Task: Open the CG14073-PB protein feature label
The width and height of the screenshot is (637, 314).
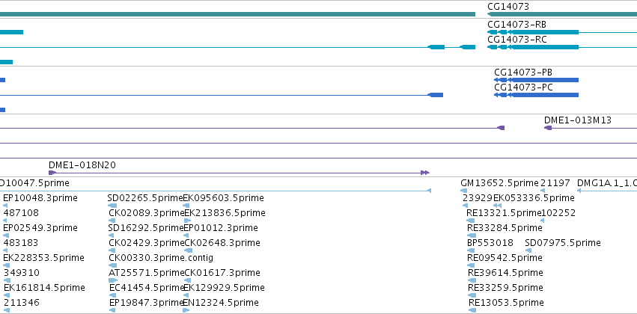Action: (523, 73)
